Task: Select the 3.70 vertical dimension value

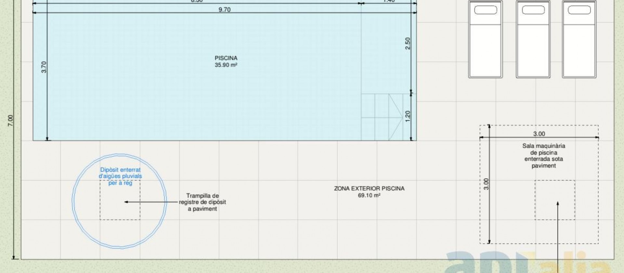Action: point(44,67)
